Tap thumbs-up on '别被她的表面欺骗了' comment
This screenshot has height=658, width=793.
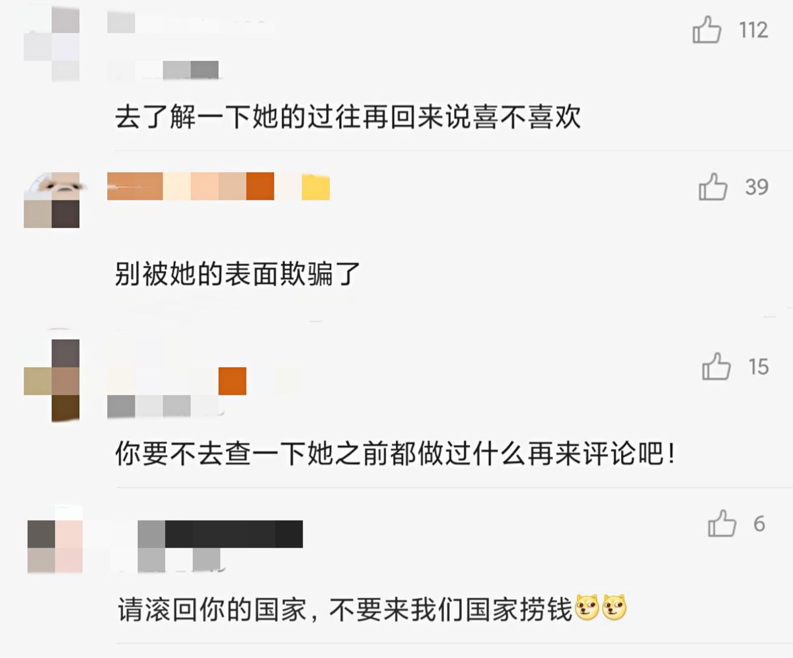coord(712,187)
